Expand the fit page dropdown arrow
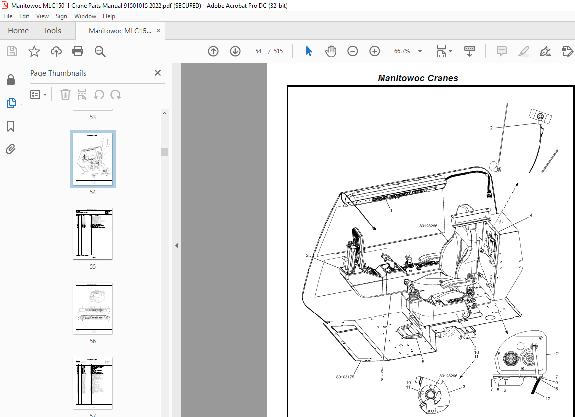The height and width of the screenshot is (417, 575). tap(450, 51)
